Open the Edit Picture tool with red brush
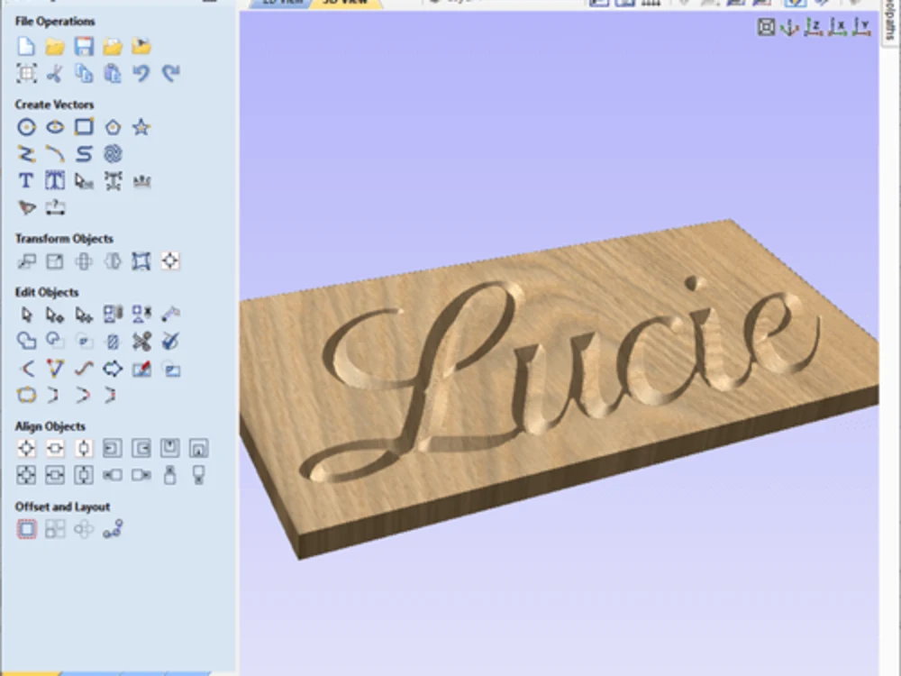The width and height of the screenshot is (901, 676). point(141,369)
